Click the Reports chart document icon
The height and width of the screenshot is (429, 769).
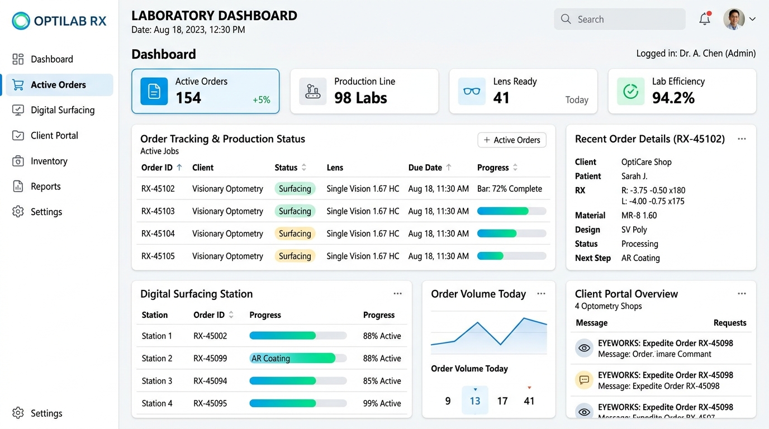coord(18,187)
